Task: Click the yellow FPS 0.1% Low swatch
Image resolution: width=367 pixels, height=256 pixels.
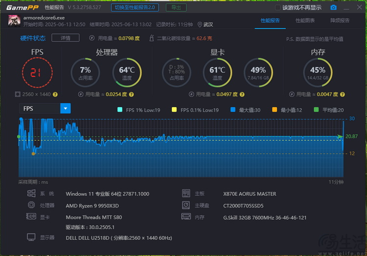Action: point(174,110)
